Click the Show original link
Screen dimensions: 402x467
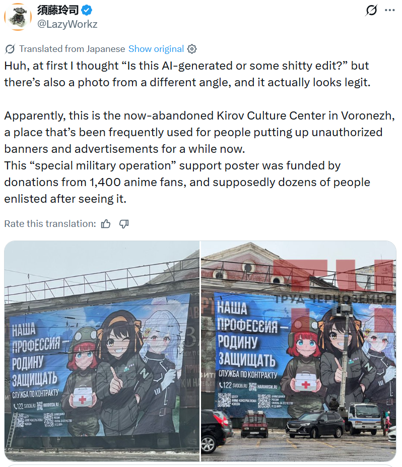pyautogui.click(x=156, y=49)
